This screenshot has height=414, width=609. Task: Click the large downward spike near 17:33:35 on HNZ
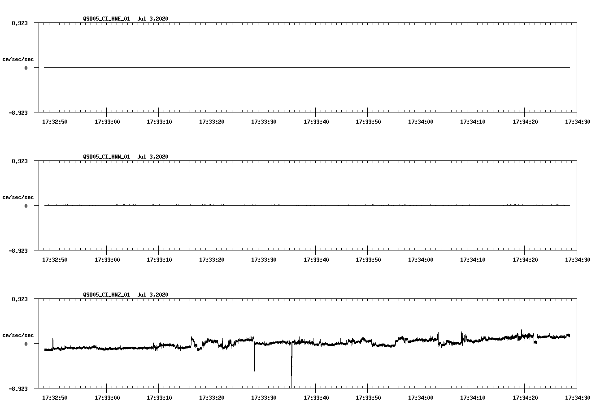tap(291, 365)
